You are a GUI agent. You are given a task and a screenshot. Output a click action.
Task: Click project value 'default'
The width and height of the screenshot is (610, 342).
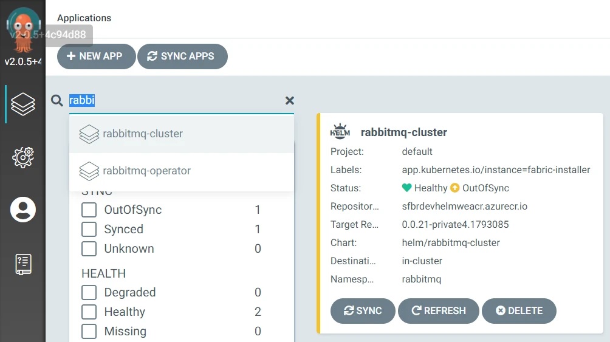[x=417, y=151]
